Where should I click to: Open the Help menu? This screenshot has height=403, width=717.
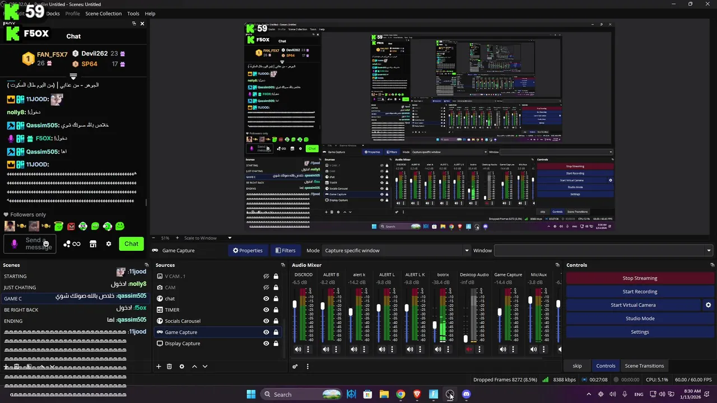coord(150,13)
